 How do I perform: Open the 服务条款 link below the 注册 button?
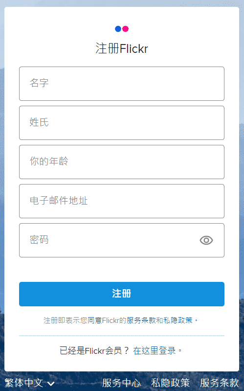[141, 320]
